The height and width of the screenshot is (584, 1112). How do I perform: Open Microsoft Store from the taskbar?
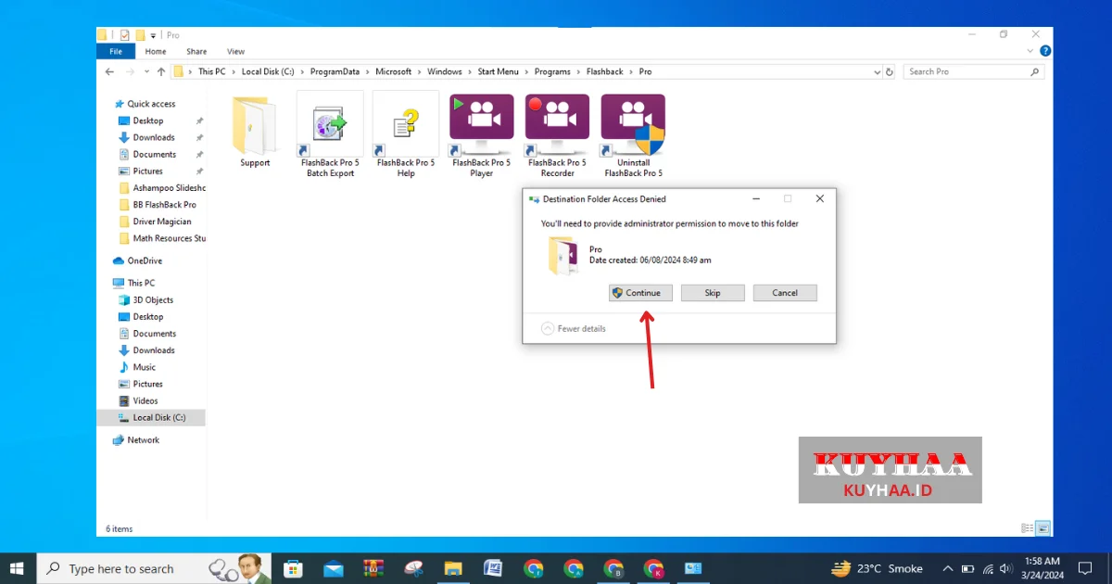coord(293,568)
